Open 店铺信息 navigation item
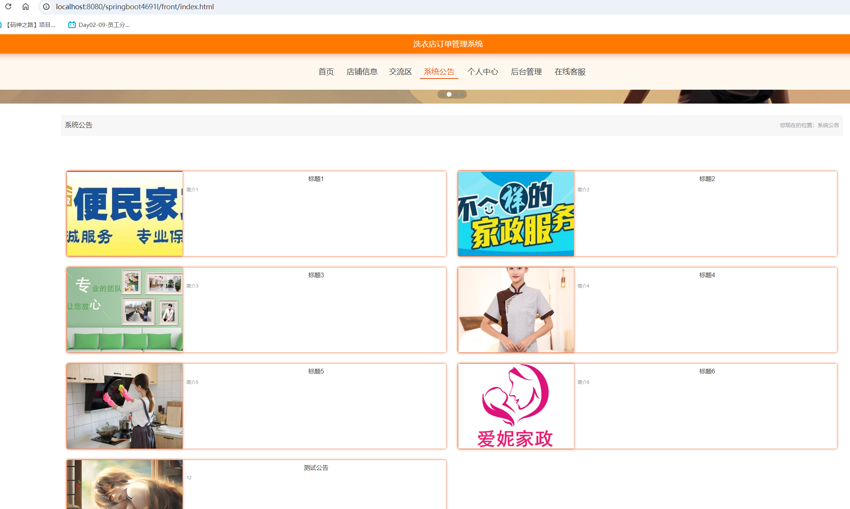This screenshot has height=509, width=850. click(362, 72)
